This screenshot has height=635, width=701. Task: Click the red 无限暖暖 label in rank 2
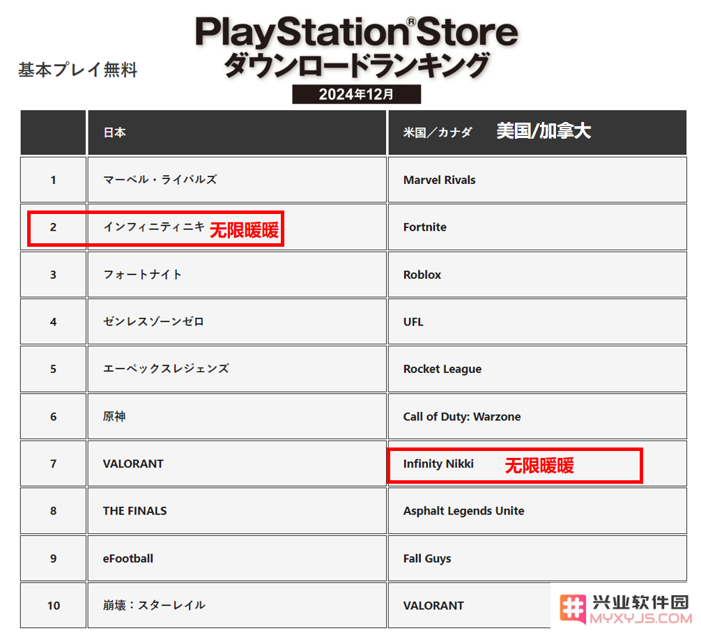point(244,230)
